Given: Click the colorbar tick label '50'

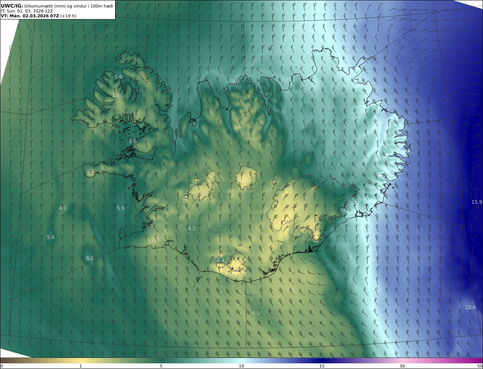Looking at the screenshot, I should coord(480,366).
